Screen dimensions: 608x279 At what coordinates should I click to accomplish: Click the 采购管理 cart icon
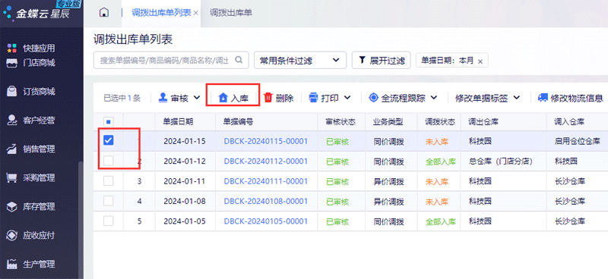tap(12, 177)
